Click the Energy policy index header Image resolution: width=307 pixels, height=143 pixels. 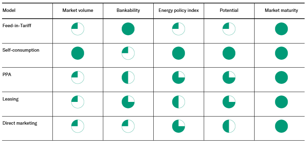(x=179, y=11)
